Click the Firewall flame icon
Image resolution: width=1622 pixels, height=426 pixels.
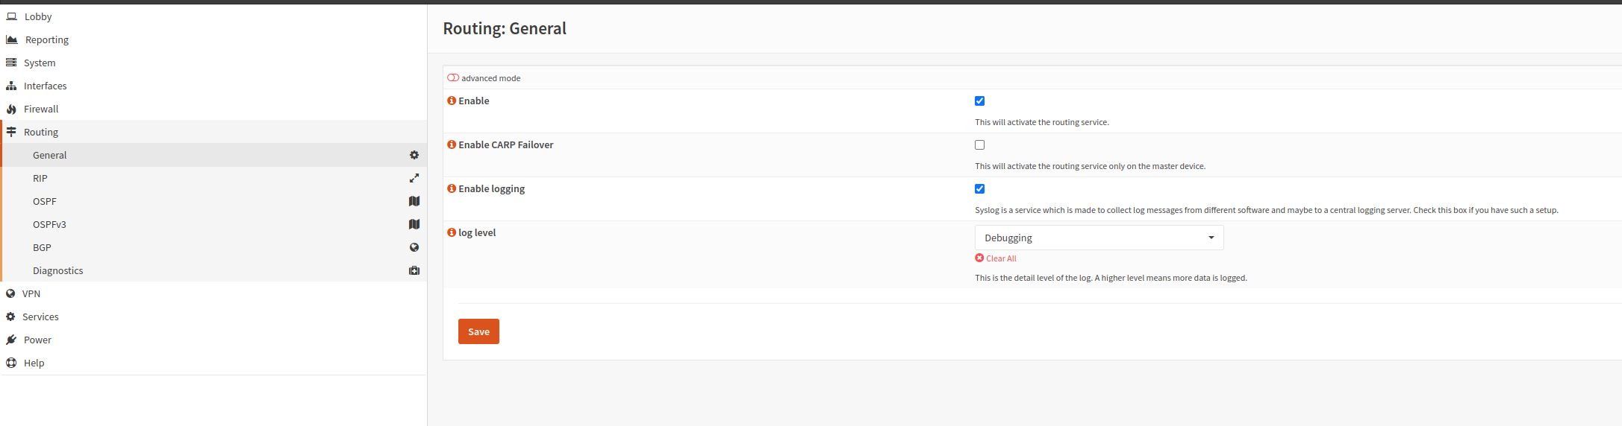[x=11, y=109]
